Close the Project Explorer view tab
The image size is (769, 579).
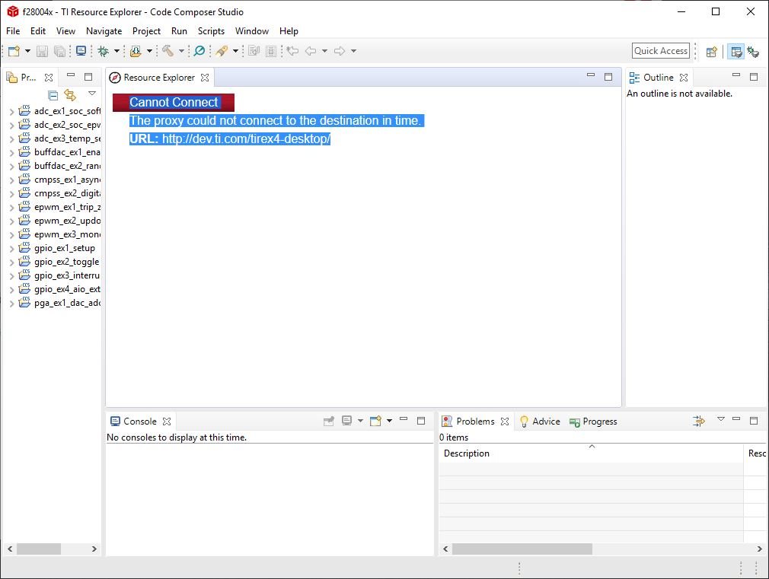49,78
